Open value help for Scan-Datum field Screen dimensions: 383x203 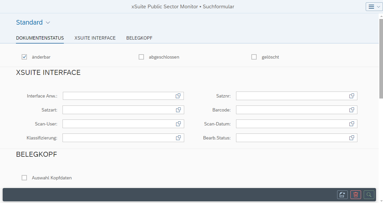click(351, 123)
